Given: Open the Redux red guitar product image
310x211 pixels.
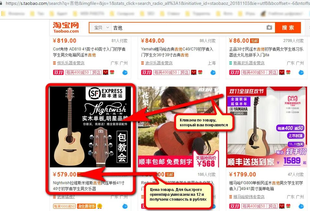Looking at the screenshot, I should coord(178,127).
